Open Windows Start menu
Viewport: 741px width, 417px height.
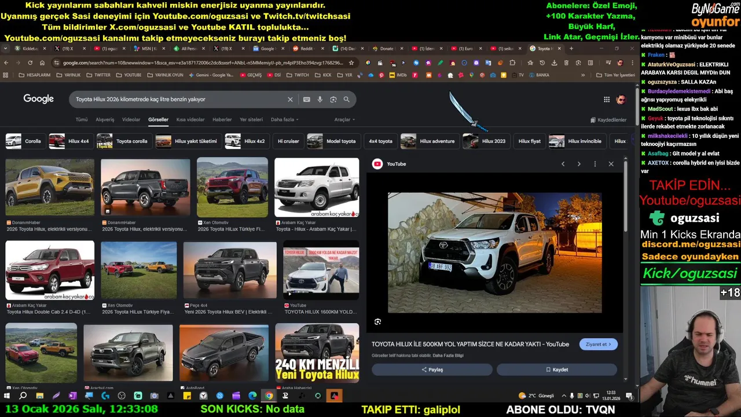coord(7,396)
